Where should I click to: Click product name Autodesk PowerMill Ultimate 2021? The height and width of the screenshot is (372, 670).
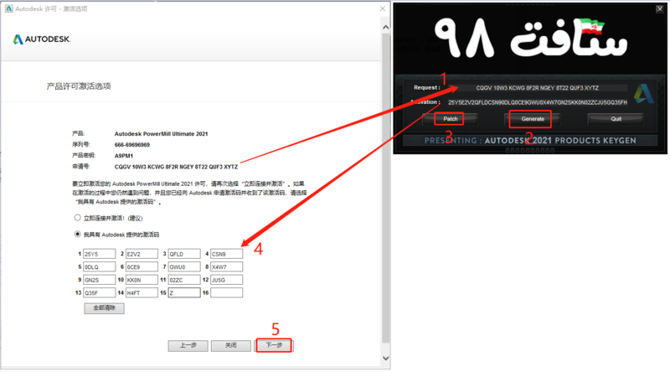coord(161,134)
